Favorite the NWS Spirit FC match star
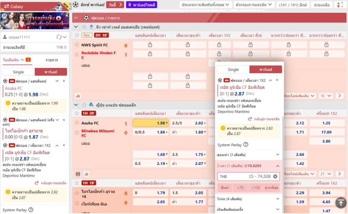The image size is (348, 214). pyautogui.click(x=77, y=45)
